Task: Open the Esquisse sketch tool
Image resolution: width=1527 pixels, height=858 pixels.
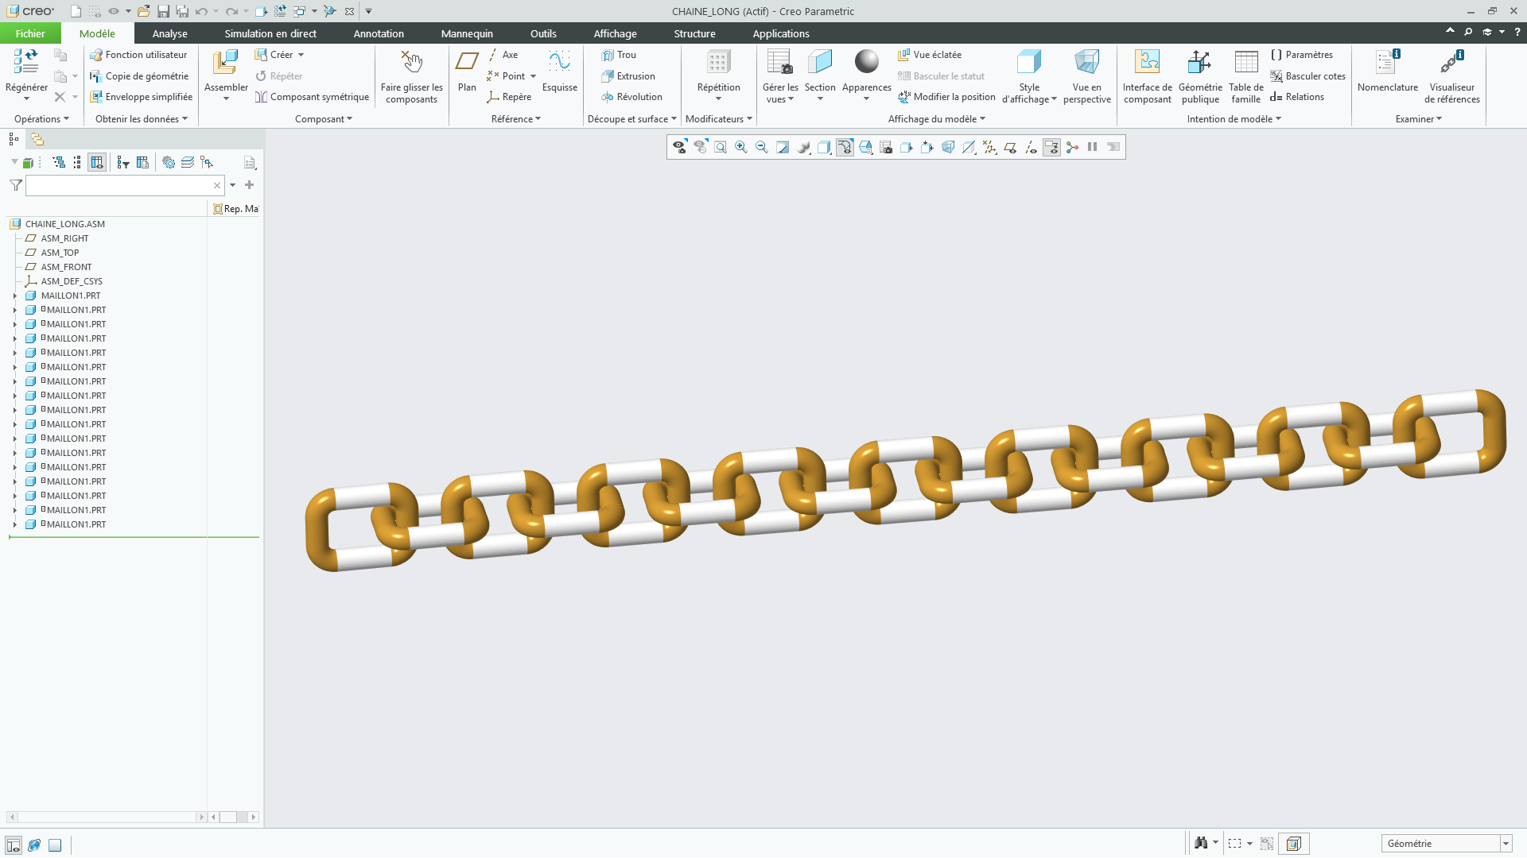Action: pyautogui.click(x=559, y=71)
